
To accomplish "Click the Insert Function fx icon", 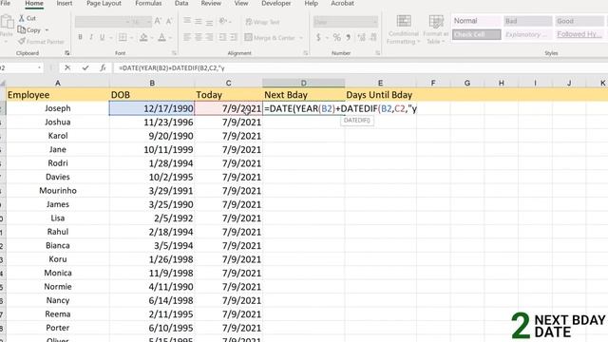I will (x=103, y=67).
